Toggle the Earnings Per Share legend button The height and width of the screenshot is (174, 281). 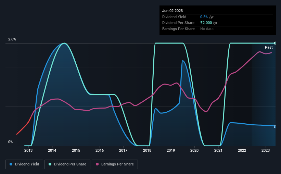tap(115, 164)
